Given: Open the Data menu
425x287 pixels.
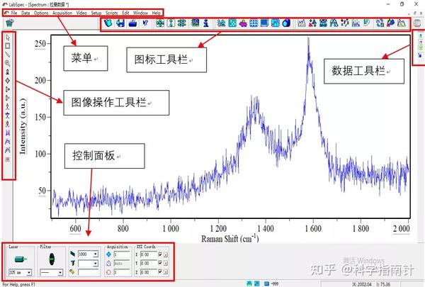Looking at the screenshot, I should [x=25, y=13].
